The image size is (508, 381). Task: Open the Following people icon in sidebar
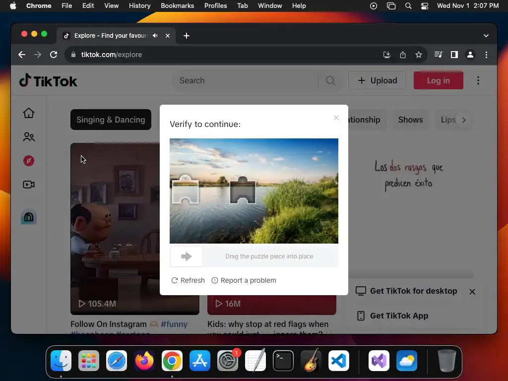point(28,137)
